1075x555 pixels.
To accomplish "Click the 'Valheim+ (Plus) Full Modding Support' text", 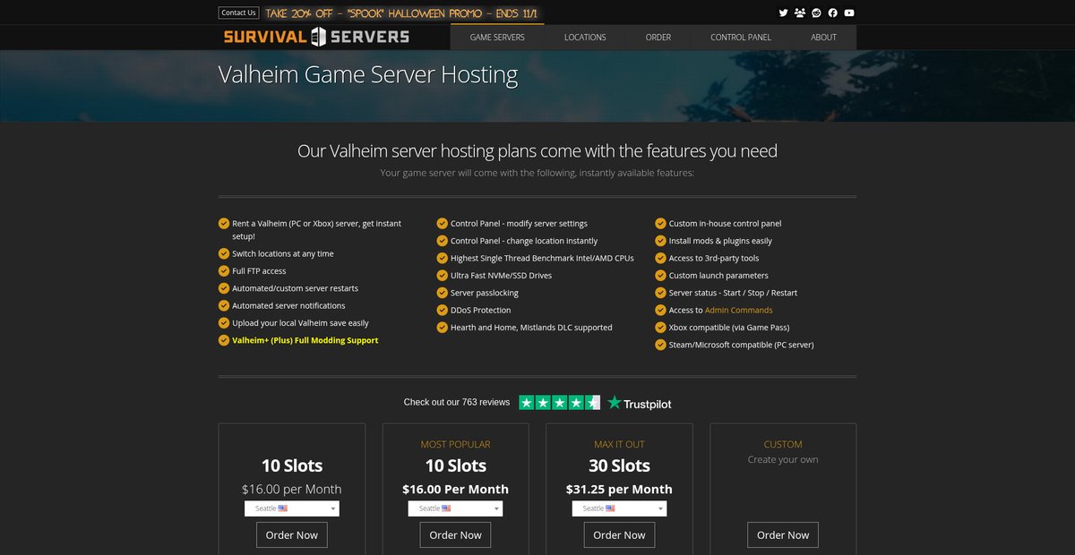I will pyautogui.click(x=305, y=340).
